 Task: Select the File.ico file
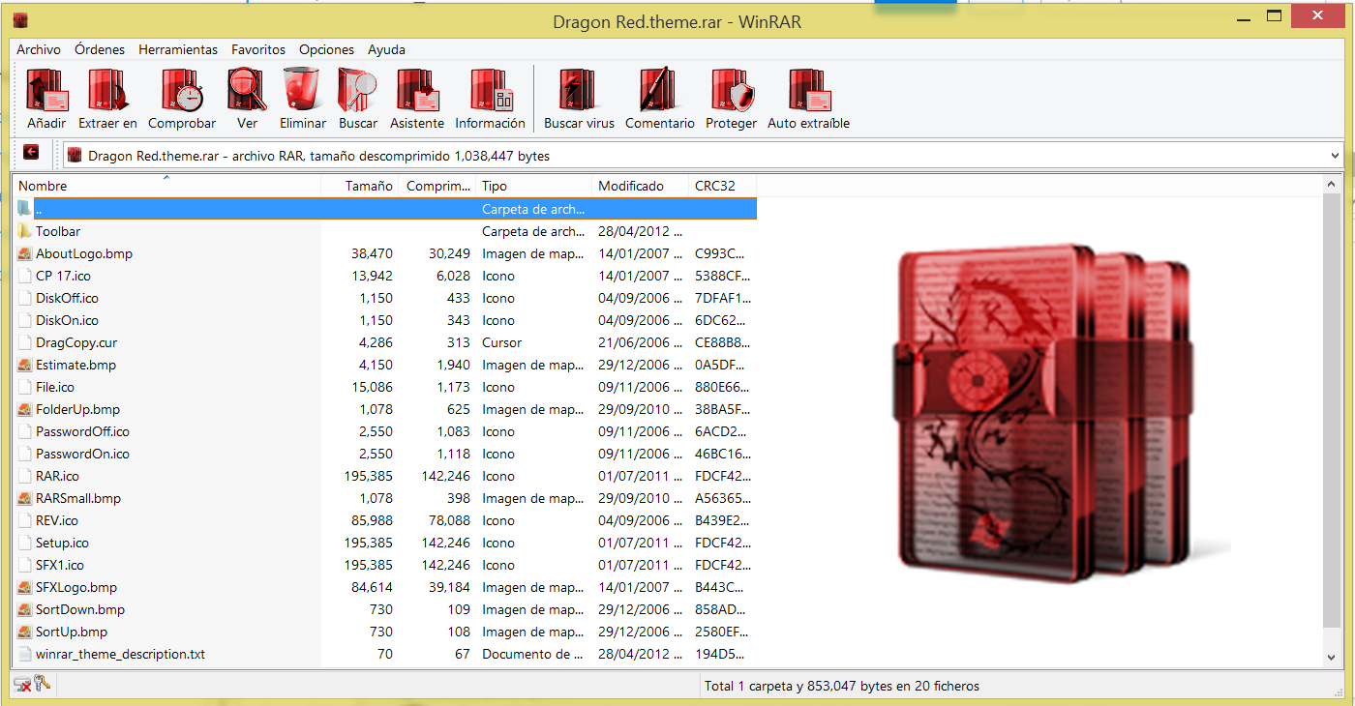[55, 387]
